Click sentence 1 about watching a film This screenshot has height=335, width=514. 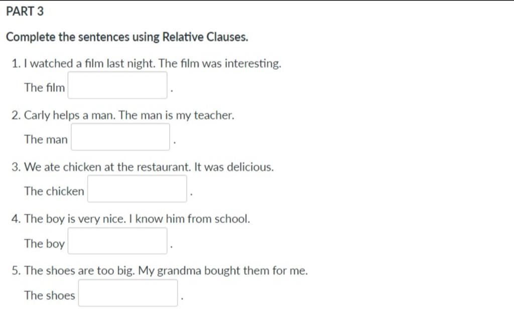(146, 63)
